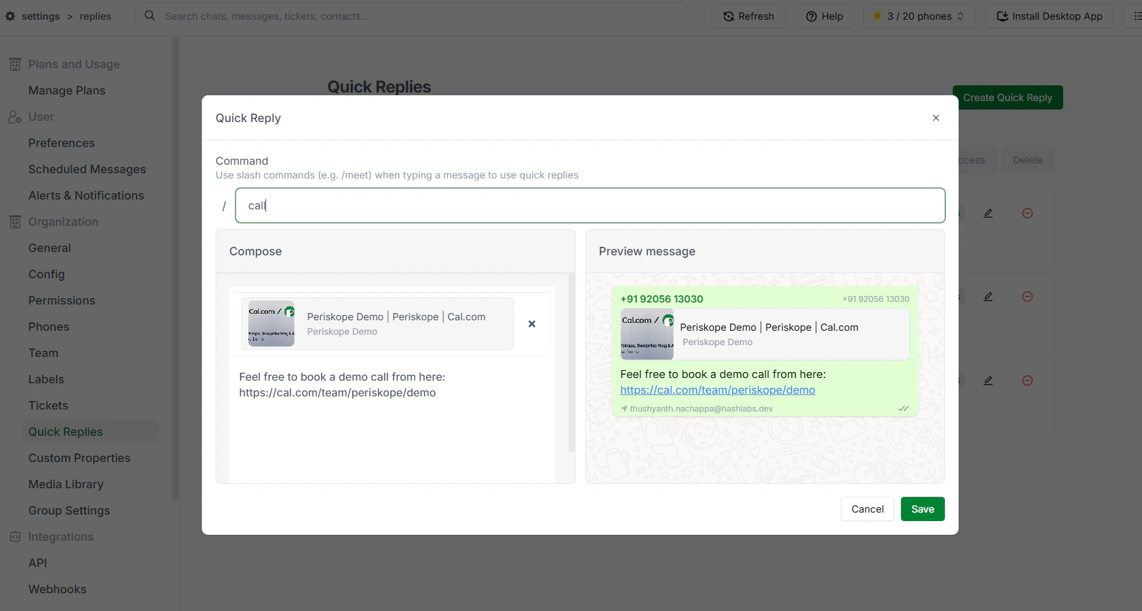
Task: Open Custom Properties
Action: [x=80, y=458]
